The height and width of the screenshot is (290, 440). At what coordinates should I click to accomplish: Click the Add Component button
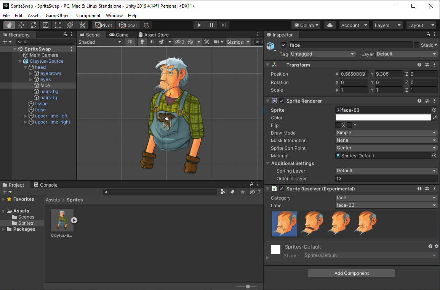(351, 273)
